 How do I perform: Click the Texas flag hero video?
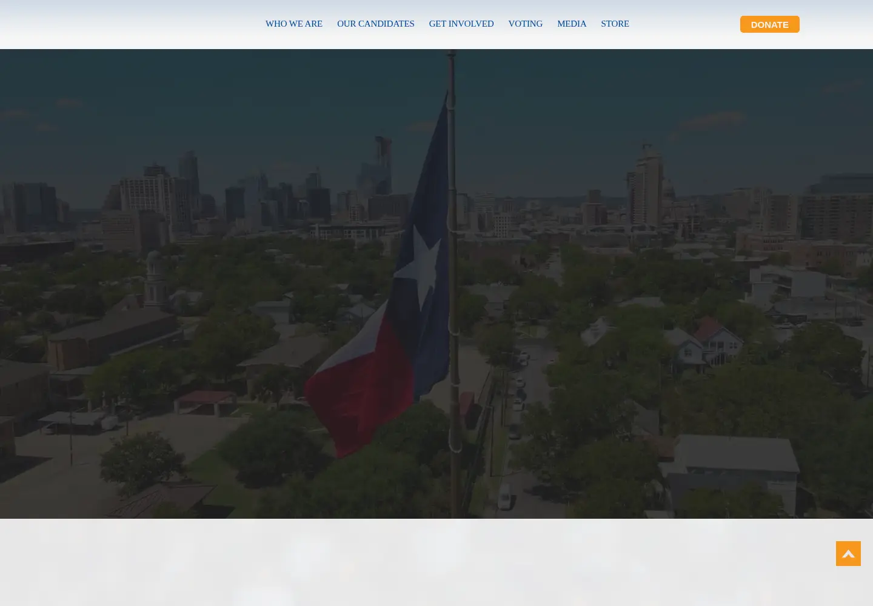(436, 284)
